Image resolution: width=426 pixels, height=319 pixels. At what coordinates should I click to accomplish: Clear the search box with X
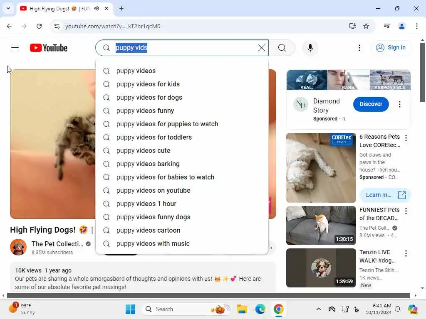coord(261,48)
